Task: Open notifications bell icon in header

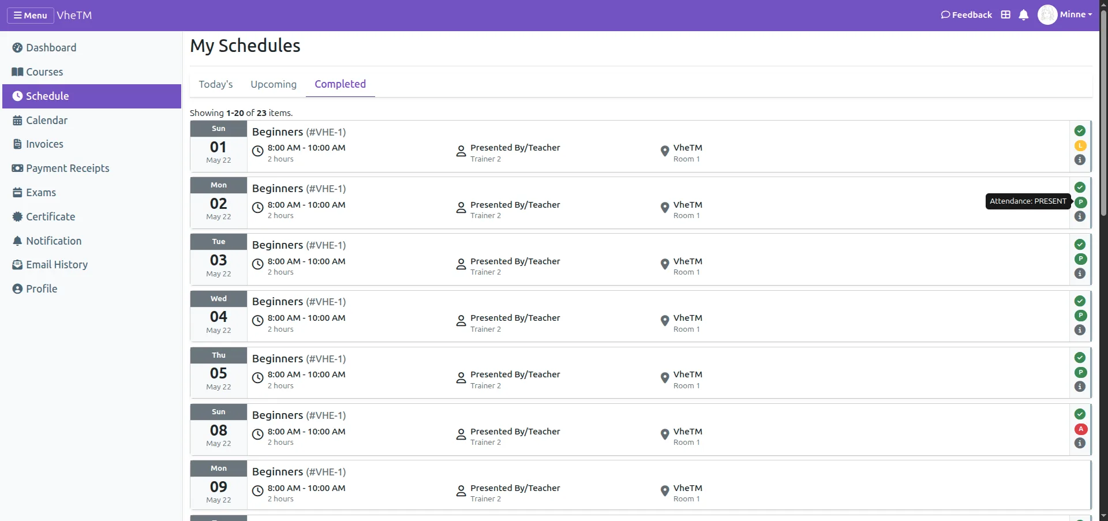Action: point(1024,15)
